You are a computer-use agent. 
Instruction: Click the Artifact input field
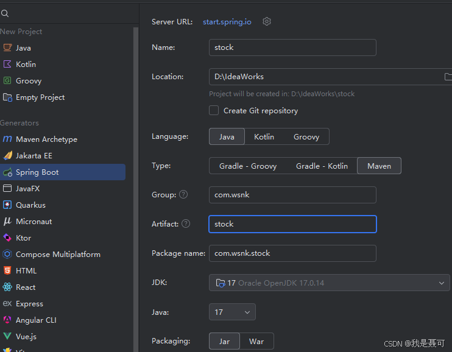coord(292,224)
